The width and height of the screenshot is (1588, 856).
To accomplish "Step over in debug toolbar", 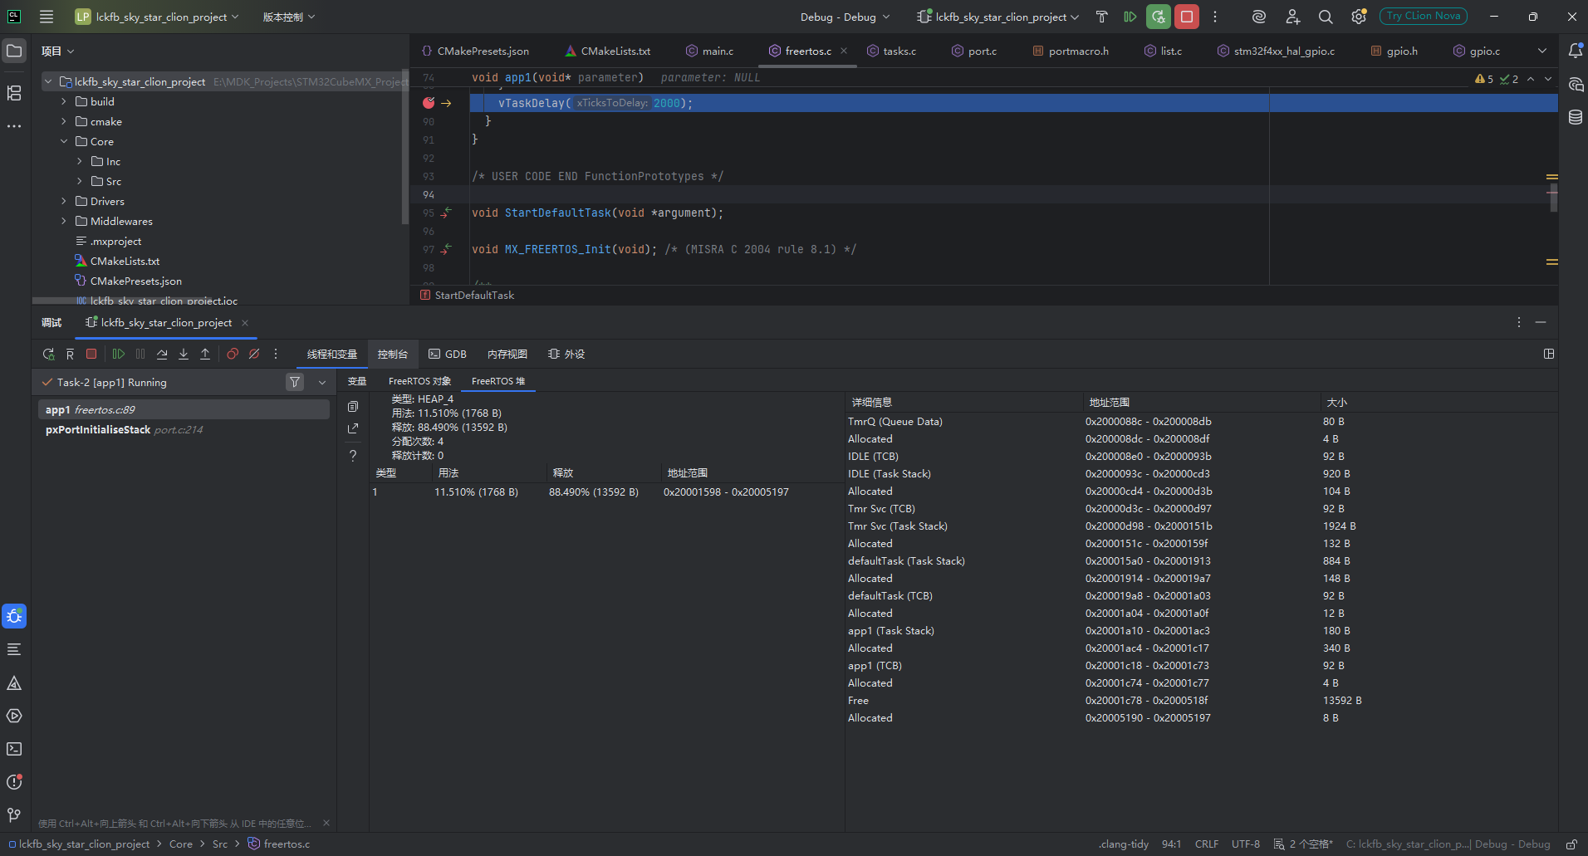I will tap(162, 354).
